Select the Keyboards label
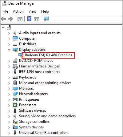This screenshot has height=137, width=123. tap(28, 77)
